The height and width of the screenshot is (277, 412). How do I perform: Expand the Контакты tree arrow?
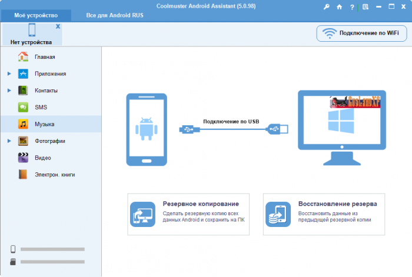click(9, 91)
